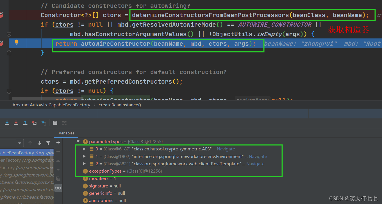
Task: Click array element 2 list icon
Action: pos(92,164)
